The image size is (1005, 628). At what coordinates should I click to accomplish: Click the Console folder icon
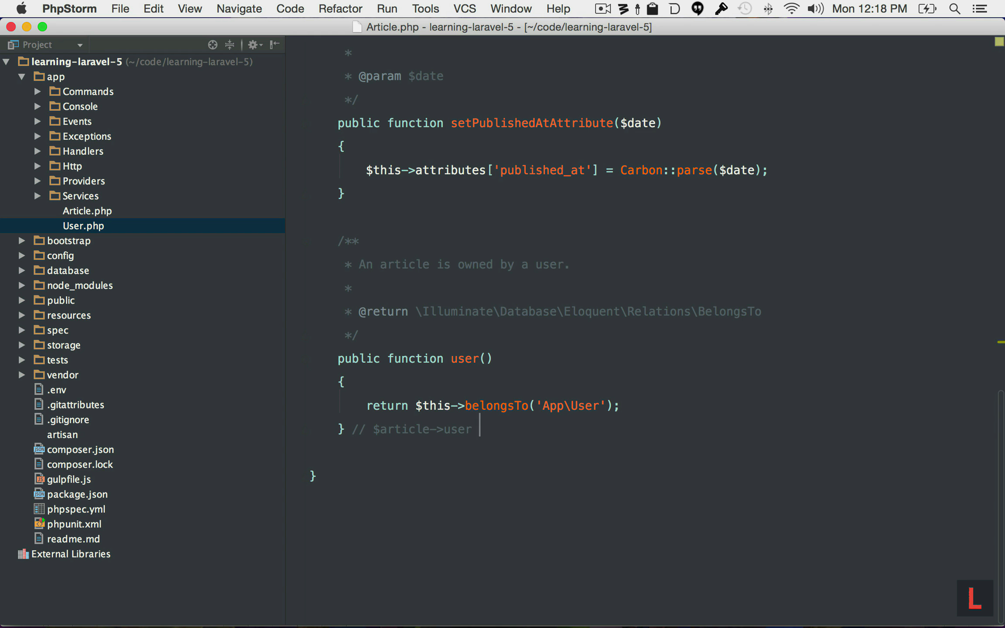point(55,106)
